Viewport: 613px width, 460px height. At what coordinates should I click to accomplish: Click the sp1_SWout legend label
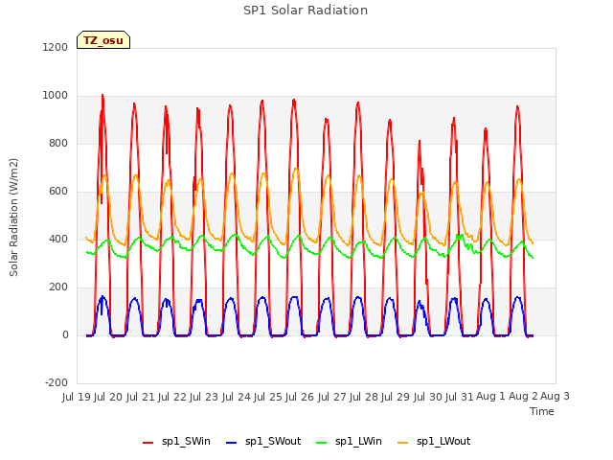coord(273,441)
